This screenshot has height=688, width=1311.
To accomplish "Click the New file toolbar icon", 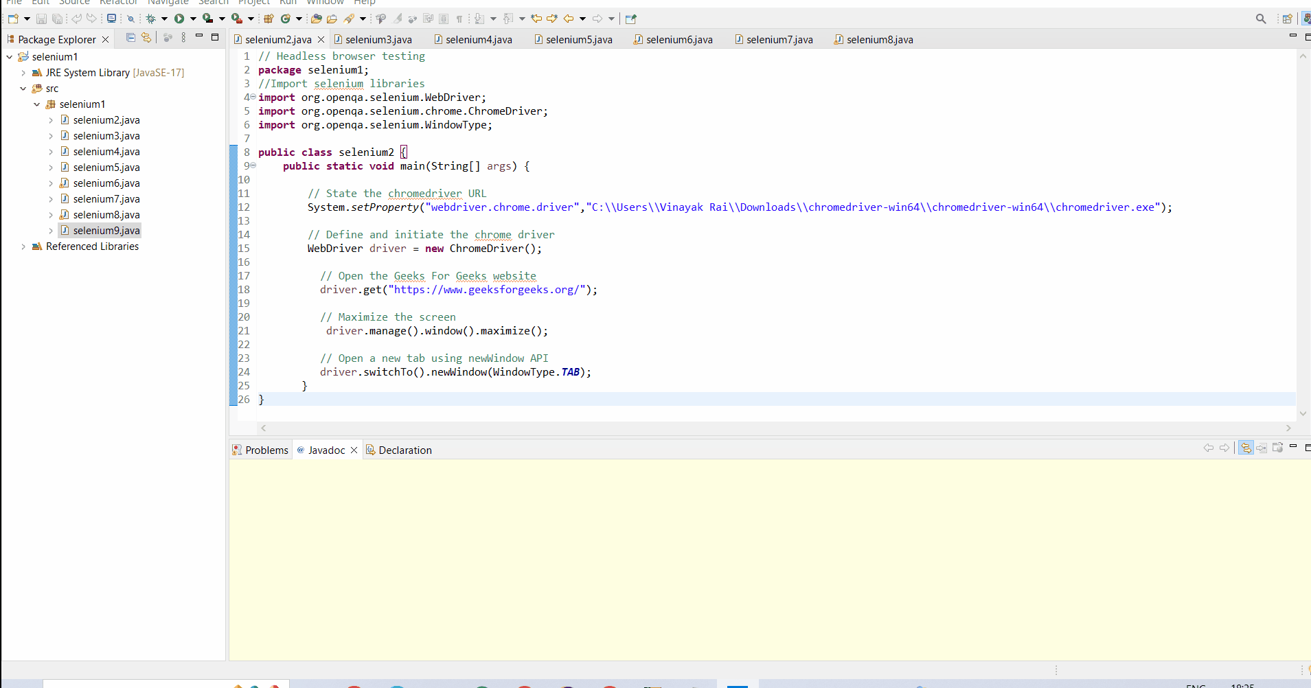I will [x=12, y=19].
